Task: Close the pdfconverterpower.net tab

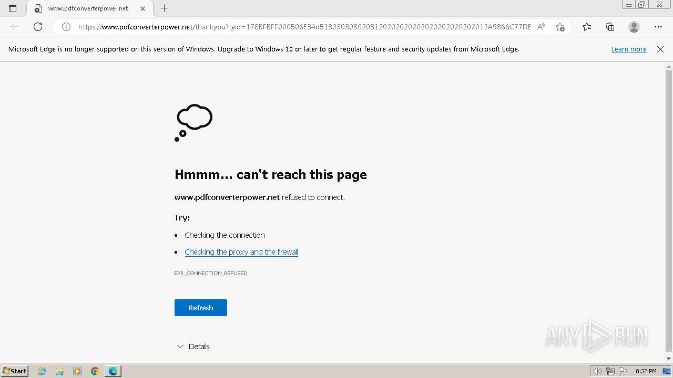Action: click(142, 8)
